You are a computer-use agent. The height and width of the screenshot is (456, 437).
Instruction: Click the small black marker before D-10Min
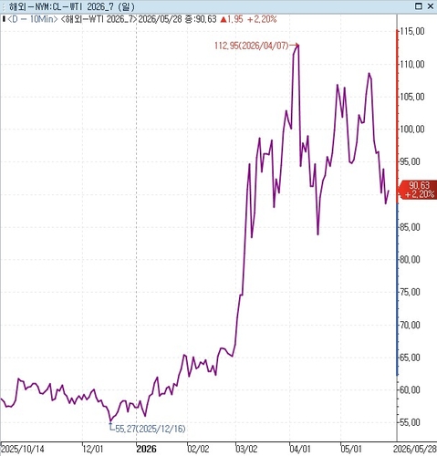[4, 19]
